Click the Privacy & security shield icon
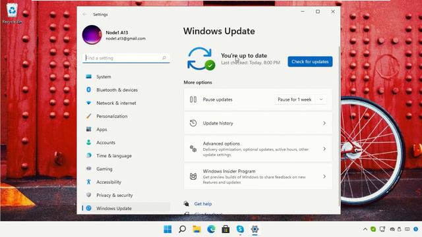422x237 pixels. point(88,195)
